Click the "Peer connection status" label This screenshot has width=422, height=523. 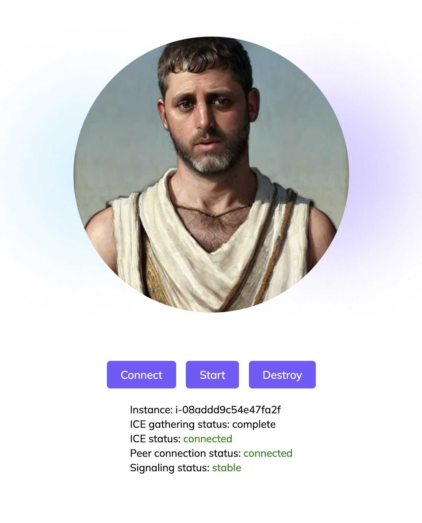185,453
